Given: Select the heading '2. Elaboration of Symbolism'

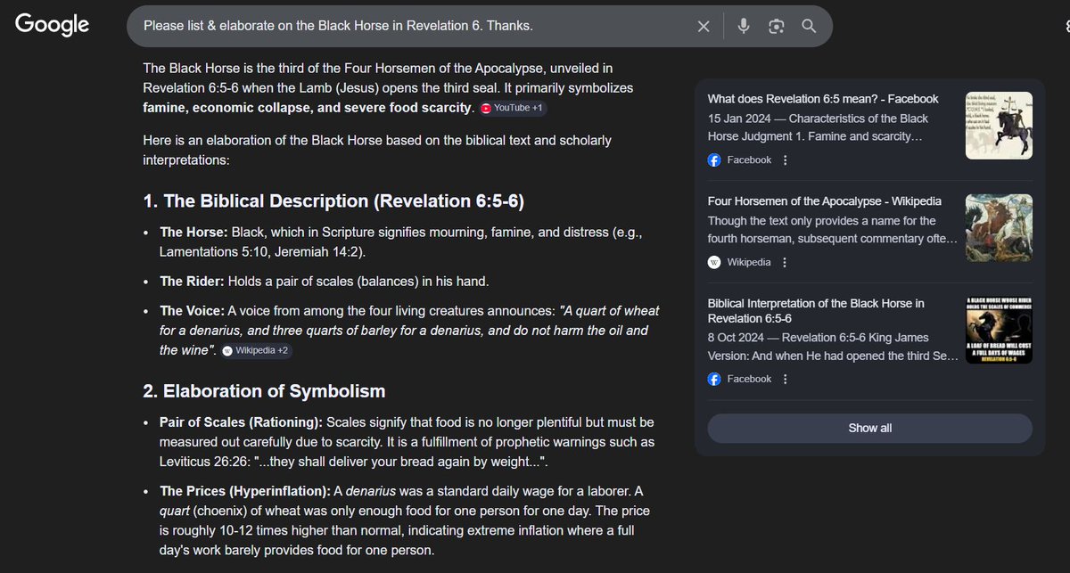Looking at the screenshot, I should pyautogui.click(x=264, y=390).
